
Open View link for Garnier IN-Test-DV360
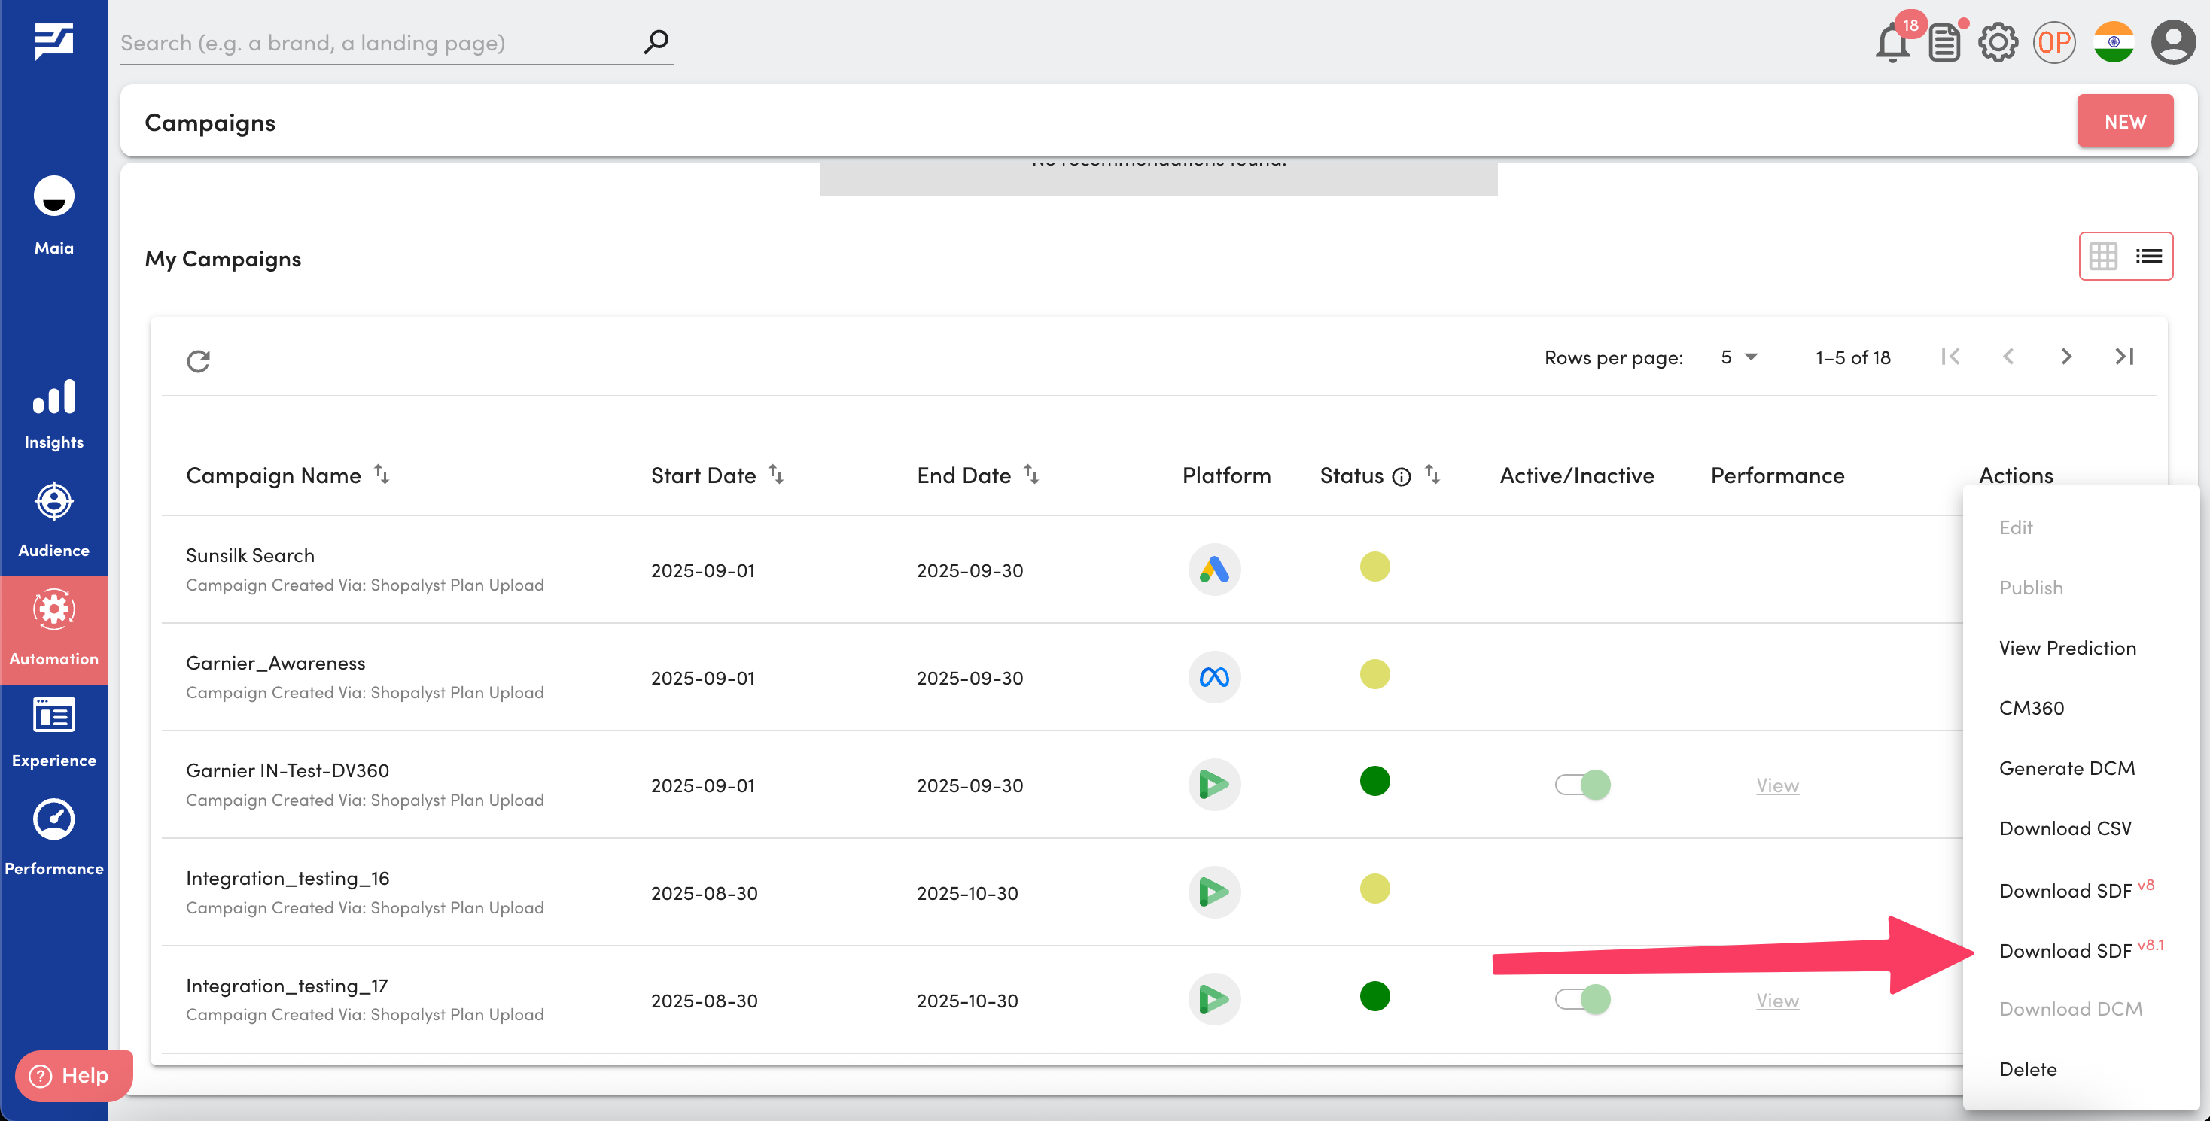pos(1776,785)
